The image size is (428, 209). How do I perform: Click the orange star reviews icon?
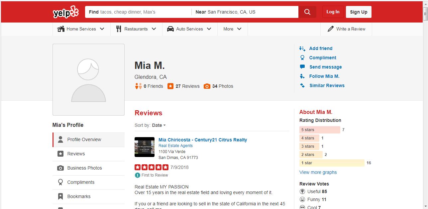coord(170,86)
